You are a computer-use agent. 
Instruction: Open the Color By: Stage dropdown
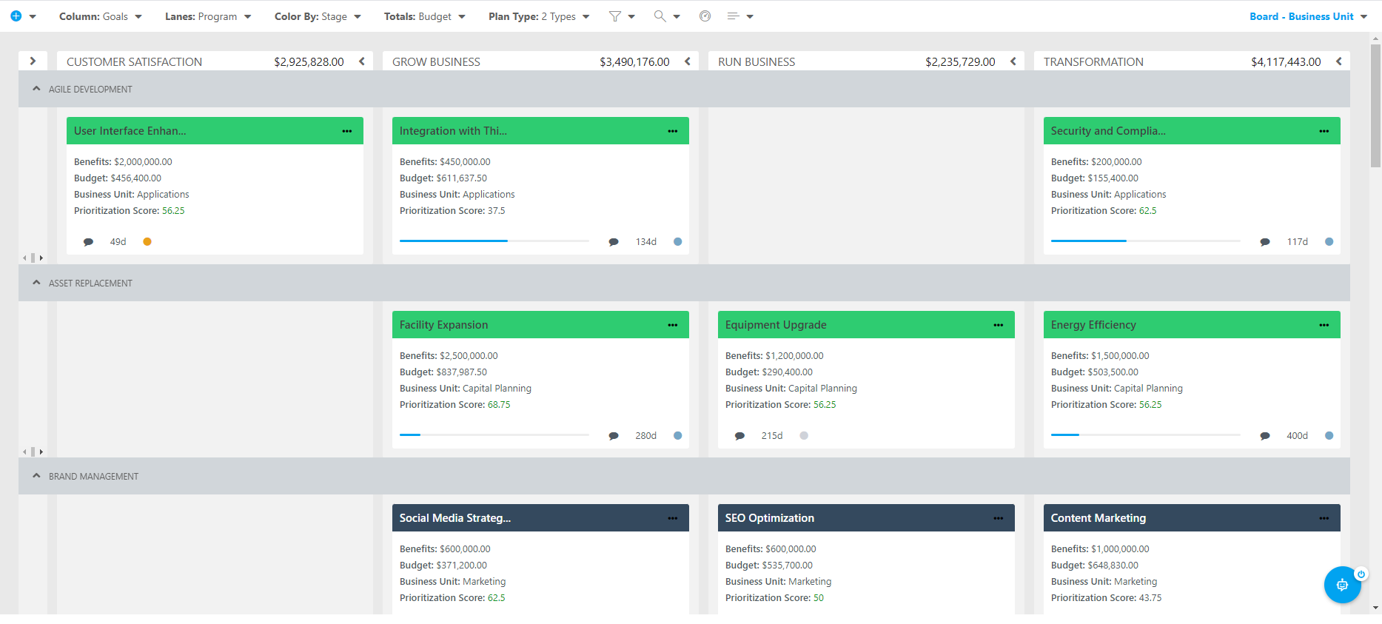click(x=318, y=16)
